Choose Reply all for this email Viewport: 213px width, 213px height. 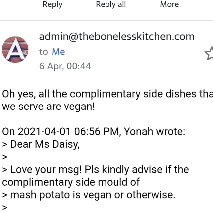(111, 4)
